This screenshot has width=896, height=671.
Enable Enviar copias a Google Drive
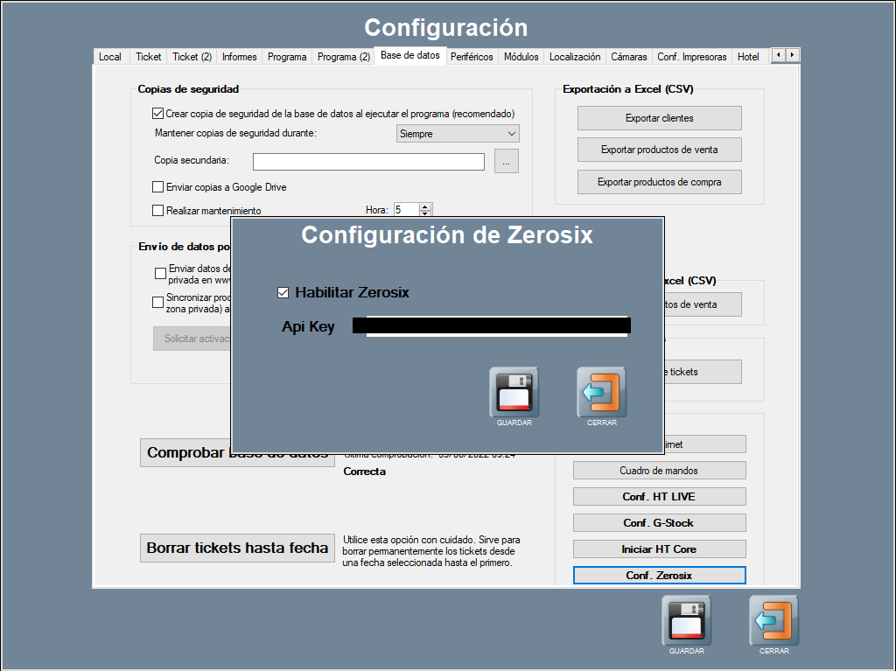click(158, 187)
